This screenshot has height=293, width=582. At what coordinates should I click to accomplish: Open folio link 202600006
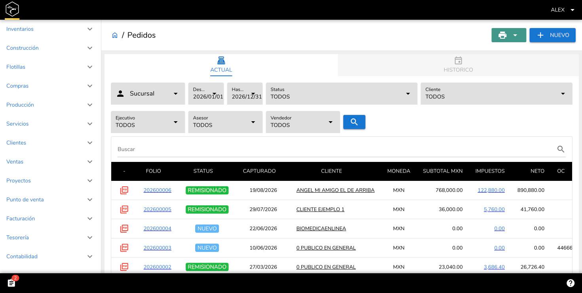pos(157,190)
